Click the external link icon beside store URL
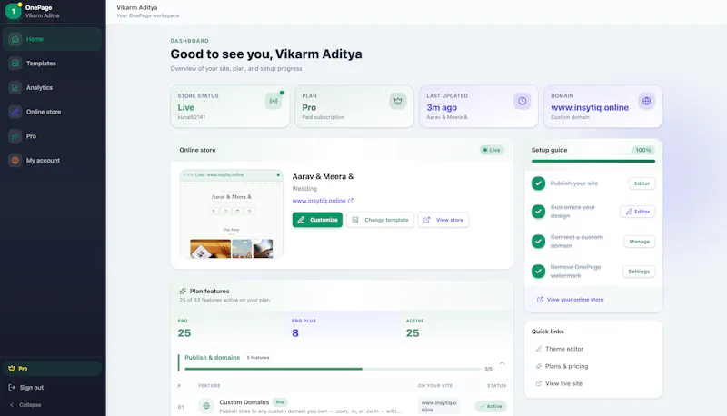This screenshot has height=416, width=727. point(351,201)
